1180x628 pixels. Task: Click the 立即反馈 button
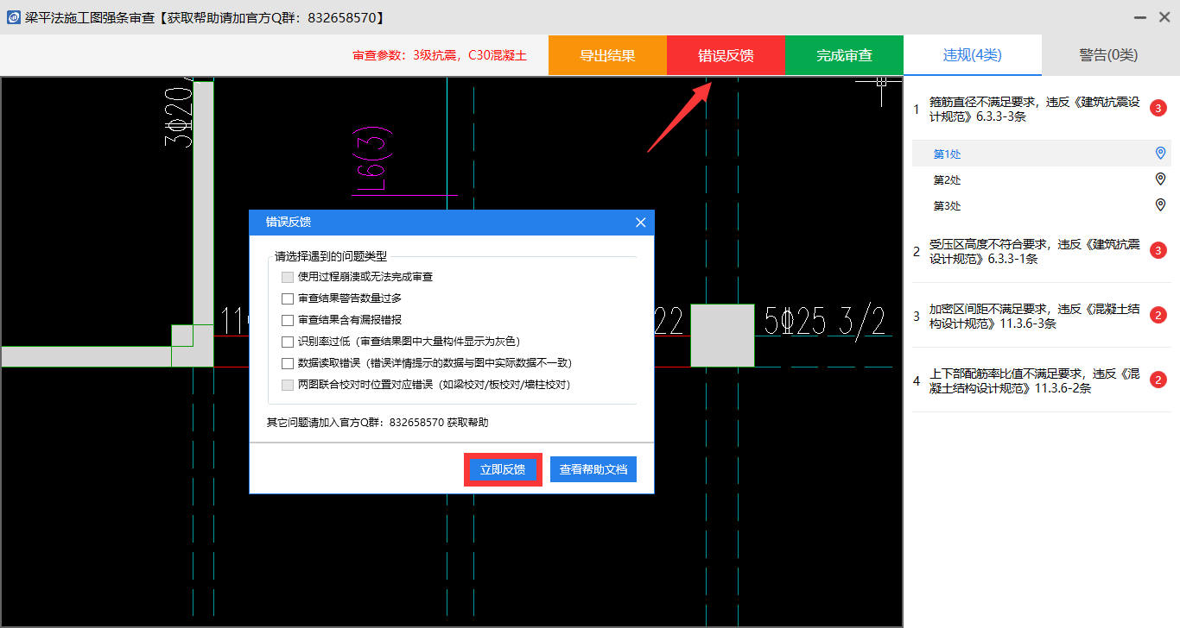(x=503, y=469)
